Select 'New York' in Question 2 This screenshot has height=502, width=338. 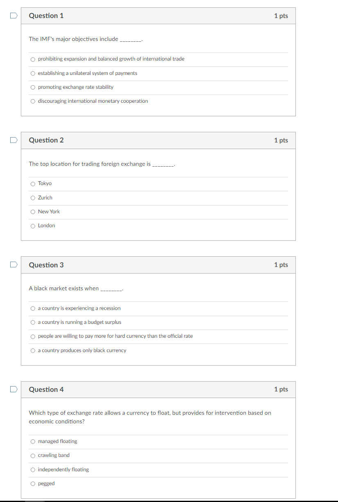click(33, 212)
